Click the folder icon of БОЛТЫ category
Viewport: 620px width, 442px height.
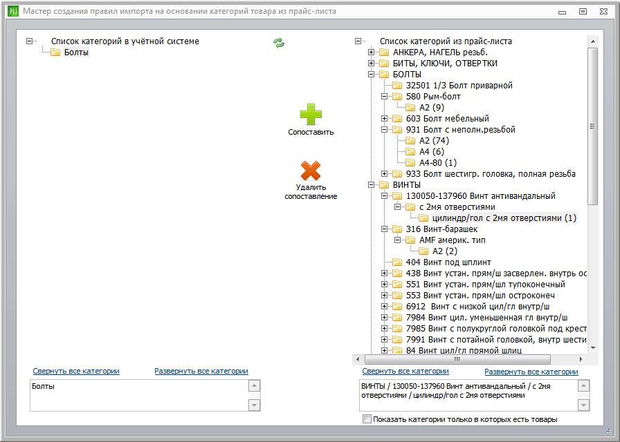pos(384,74)
